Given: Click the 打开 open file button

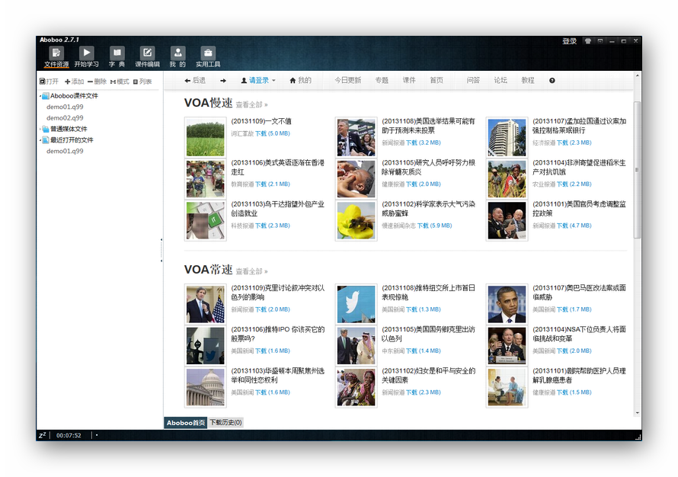Looking at the screenshot, I should pos(49,82).
